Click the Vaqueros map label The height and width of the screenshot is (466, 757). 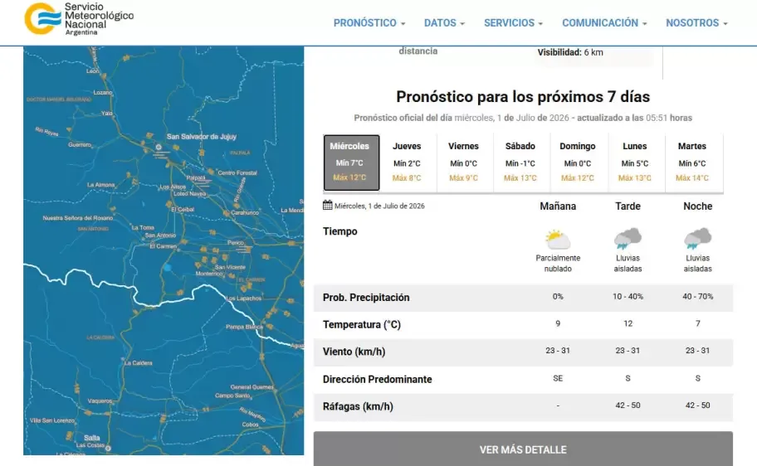[100, 400]
